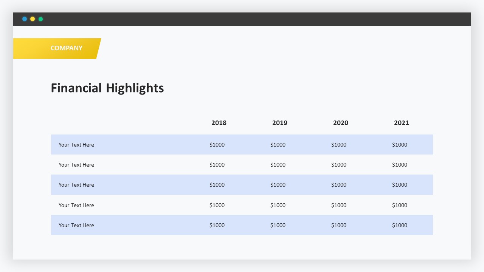This screenshot has width=484, height=272.
Task: Select 'Your Text Here' in the fourth table row
Action: 76,205
